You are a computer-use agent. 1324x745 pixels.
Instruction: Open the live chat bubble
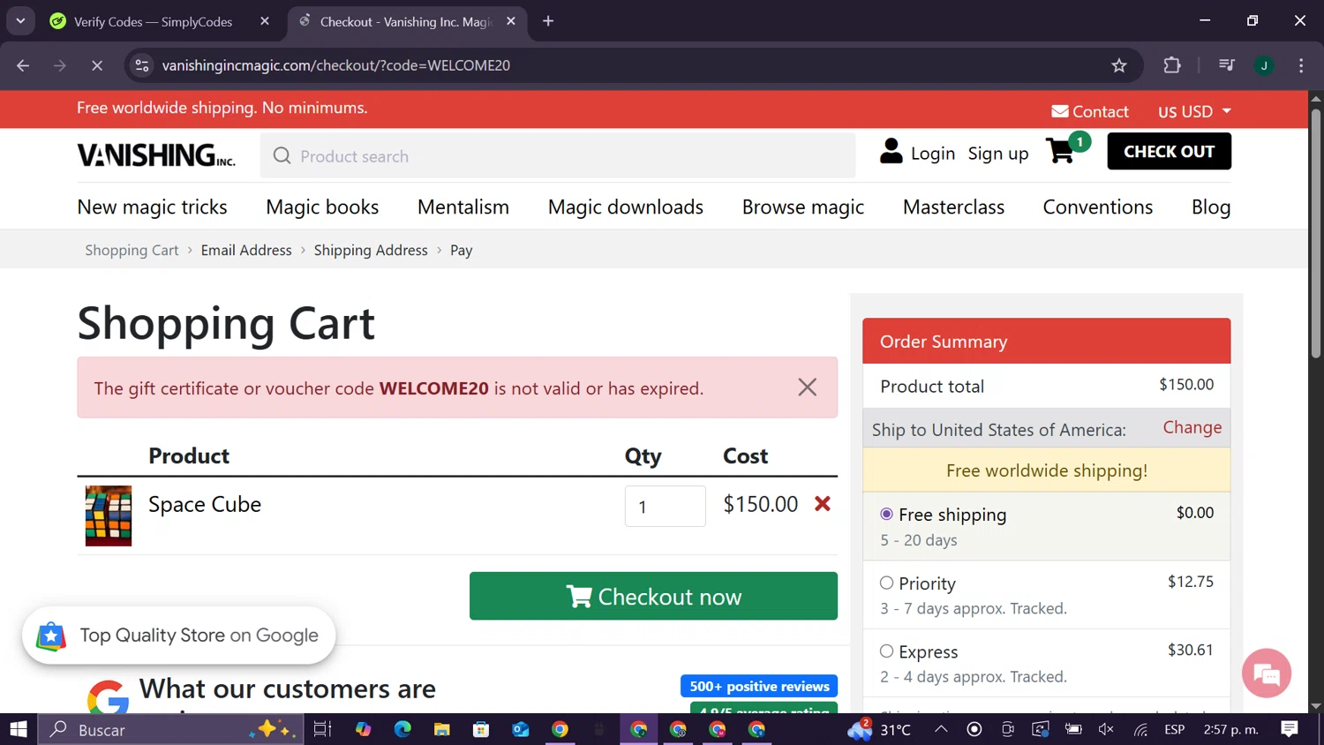click(1266, 674)
